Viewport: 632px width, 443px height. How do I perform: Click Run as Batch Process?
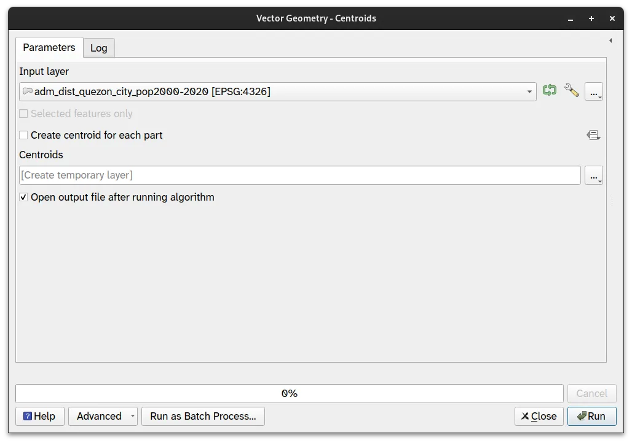click(x=203, y=416)
